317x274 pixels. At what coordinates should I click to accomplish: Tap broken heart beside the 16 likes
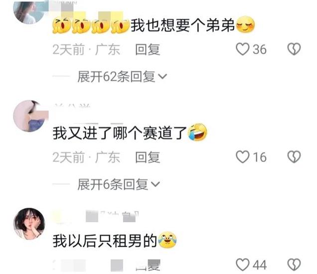click(x=294, y=157)
